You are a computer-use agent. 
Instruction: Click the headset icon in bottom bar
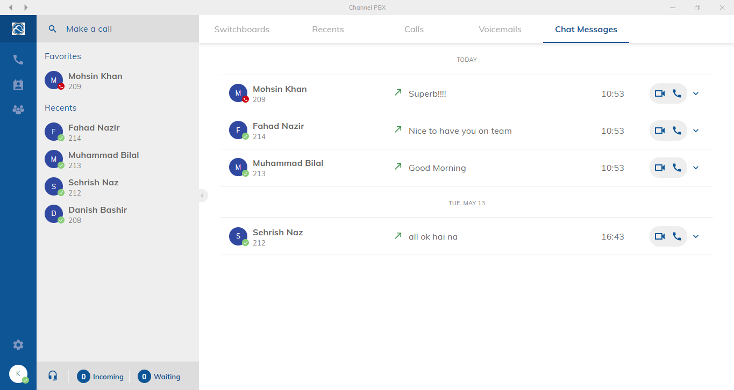coord(53,376)
